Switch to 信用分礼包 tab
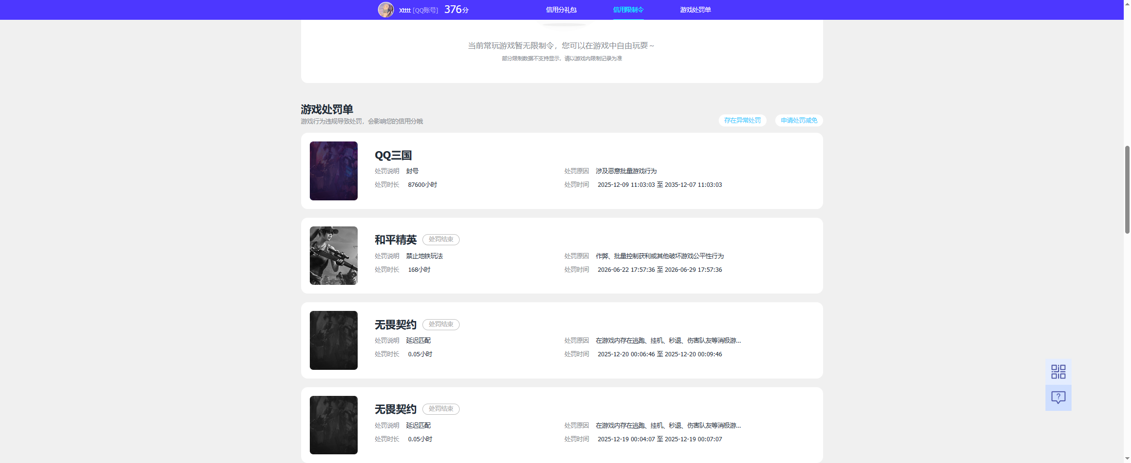Screen dimensions: 1131x463 point(561,10)
